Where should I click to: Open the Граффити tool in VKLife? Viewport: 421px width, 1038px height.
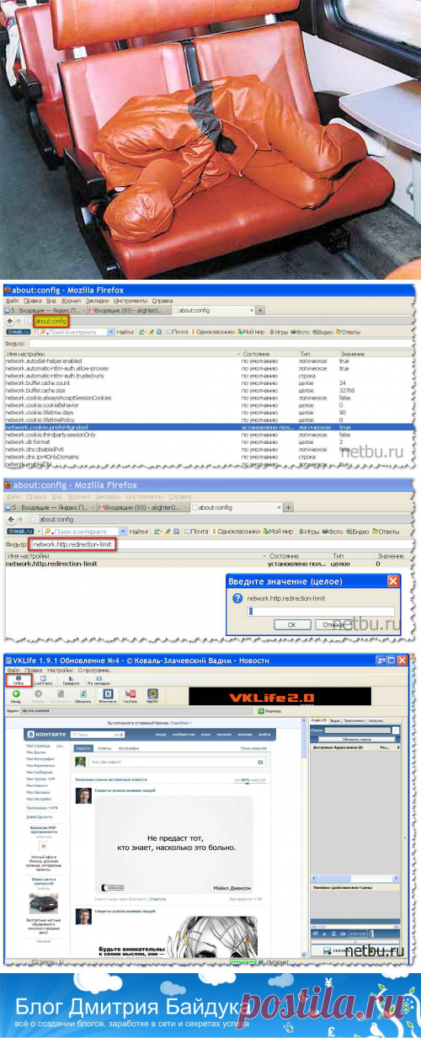coord(72,679)
